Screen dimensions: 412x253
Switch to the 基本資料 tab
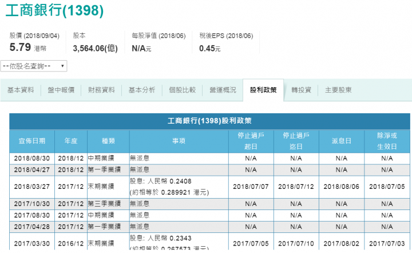(21, 90)
